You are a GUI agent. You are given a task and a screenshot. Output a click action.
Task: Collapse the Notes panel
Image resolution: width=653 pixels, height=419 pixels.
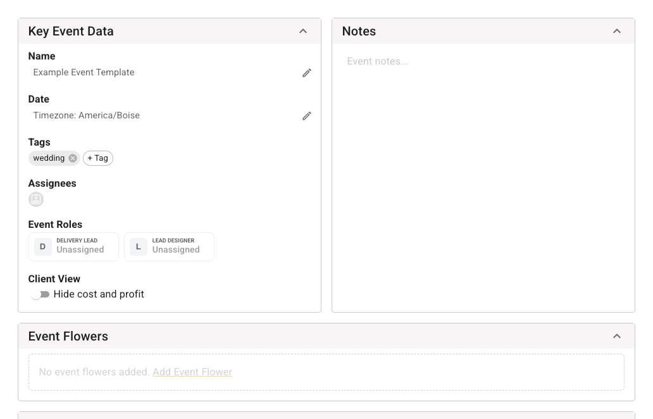(x=617, y=31)
